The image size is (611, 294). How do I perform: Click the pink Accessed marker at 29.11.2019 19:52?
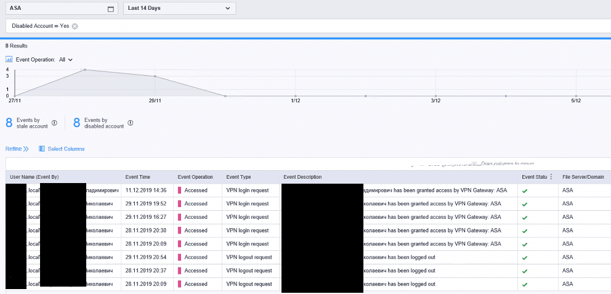click(180, 203)
